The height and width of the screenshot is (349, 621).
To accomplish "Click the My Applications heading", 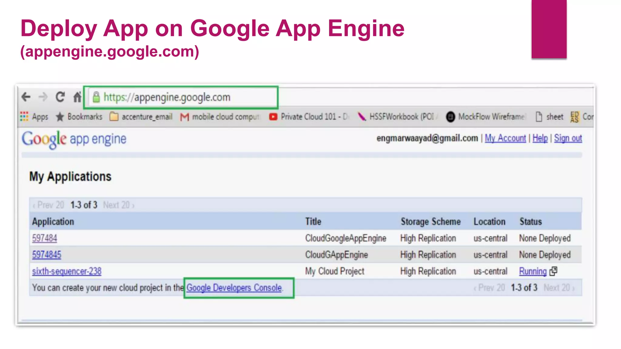I will [x=70, y=176].
